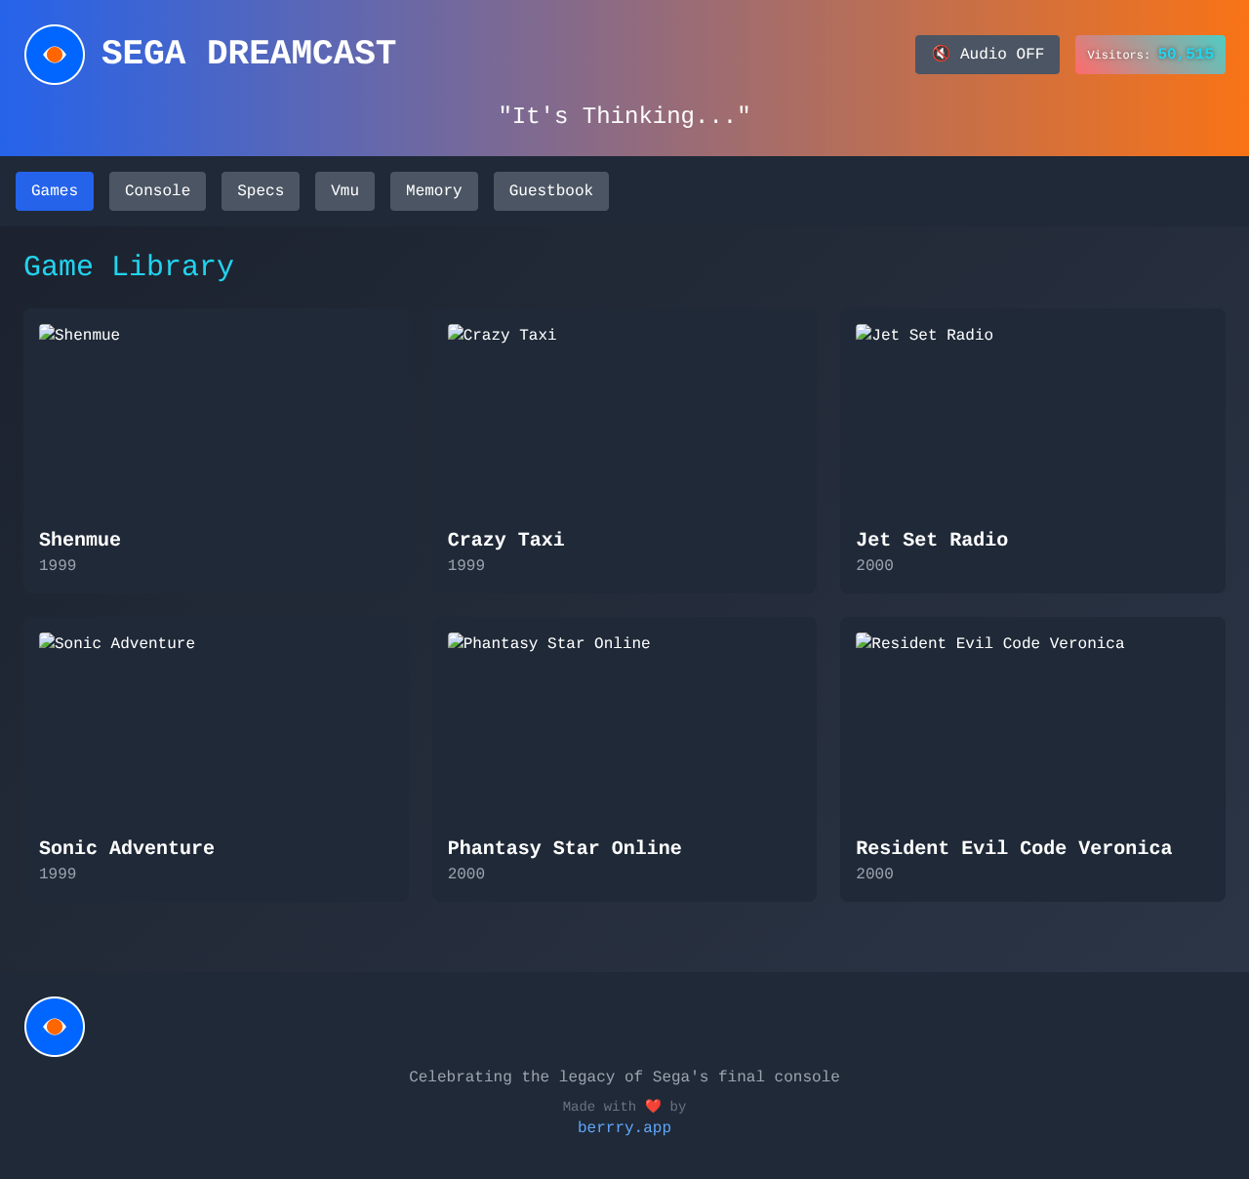
Task: Click the muted speaker icon on Audio button
Action: pos(941,54)
